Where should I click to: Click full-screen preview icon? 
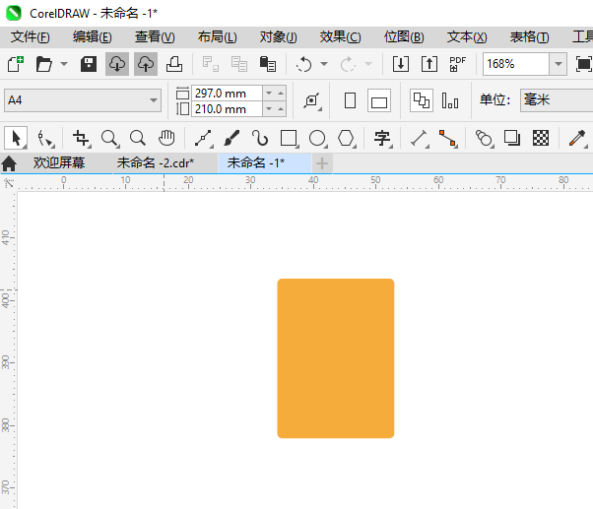583,64
